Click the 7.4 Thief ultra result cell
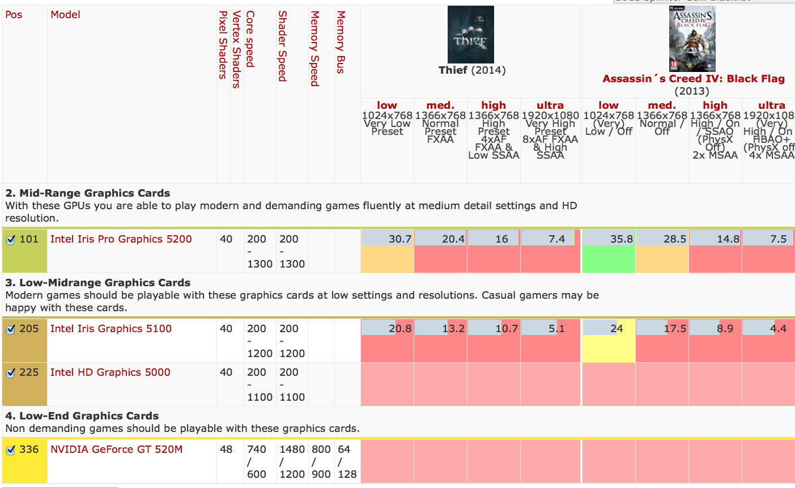The image size is (795, 488). click(x=550, y=251)
